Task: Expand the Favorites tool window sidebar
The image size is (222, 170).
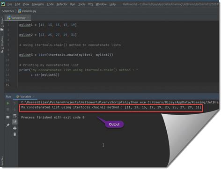Action: click(2, 161)
